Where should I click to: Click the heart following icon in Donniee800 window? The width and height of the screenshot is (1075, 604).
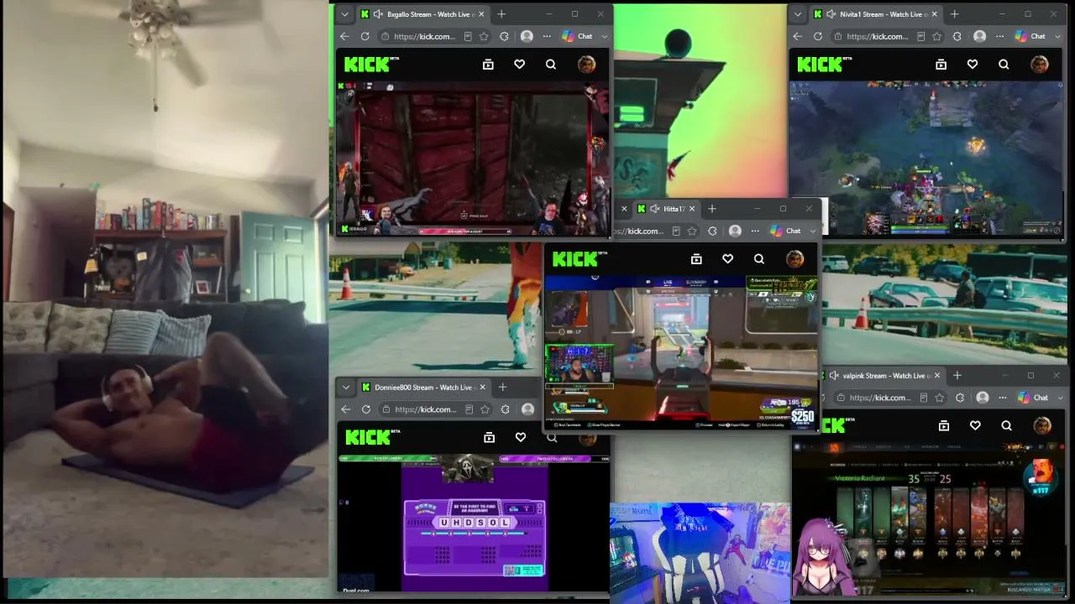[521, 437]
